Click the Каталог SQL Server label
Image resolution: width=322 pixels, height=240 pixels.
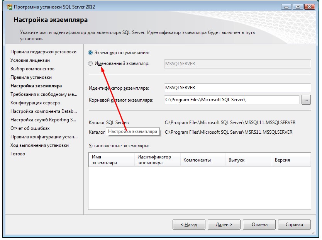(x=109, y=123)
